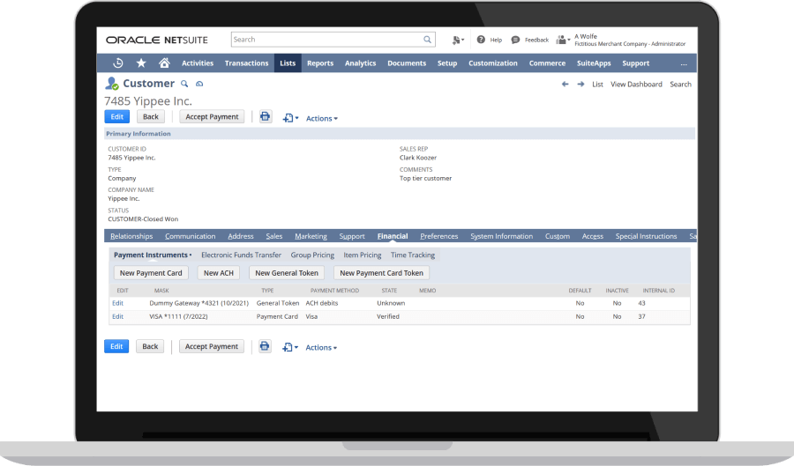Go to the previous record arrow
794x466 pixels.
(x=566, y=85)
